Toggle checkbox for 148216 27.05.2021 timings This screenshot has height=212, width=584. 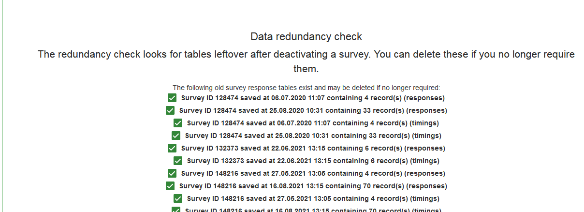pos(177,198)
